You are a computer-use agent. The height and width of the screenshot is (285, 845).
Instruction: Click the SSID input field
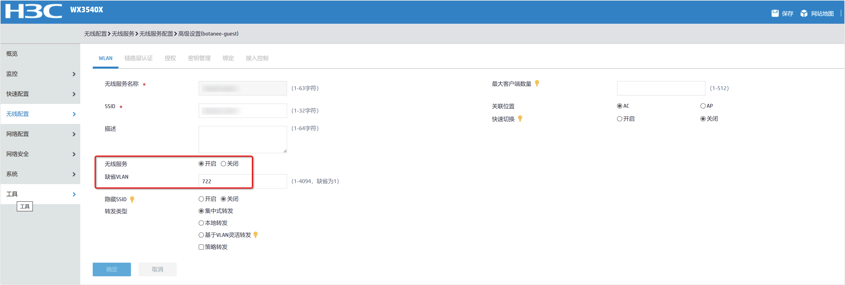click(242, 111)
